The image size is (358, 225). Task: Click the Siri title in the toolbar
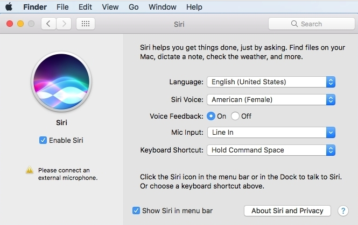tap(179, 24)
